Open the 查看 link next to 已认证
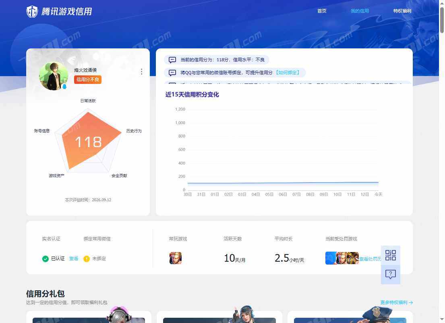 pyautogui.click(x=74, y=258)
